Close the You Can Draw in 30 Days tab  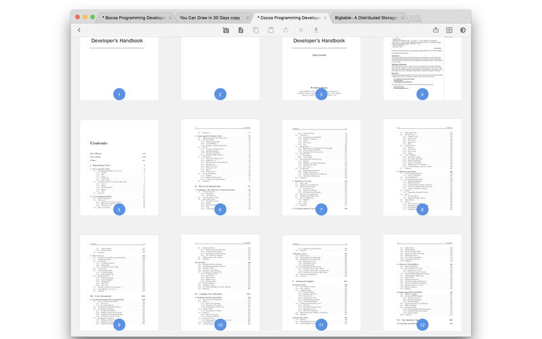click(x=247, y=18)
